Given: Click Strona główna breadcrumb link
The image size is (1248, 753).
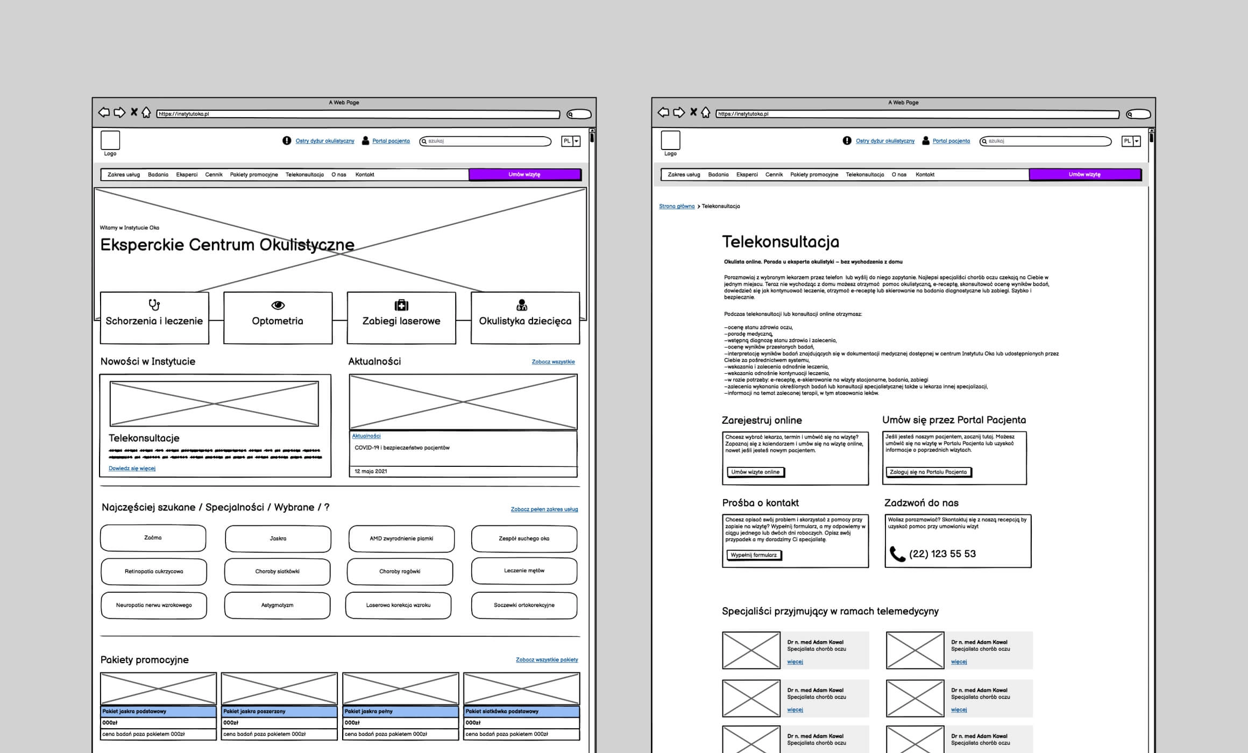Looking at the screenshot, I should (x=677, y=206).
